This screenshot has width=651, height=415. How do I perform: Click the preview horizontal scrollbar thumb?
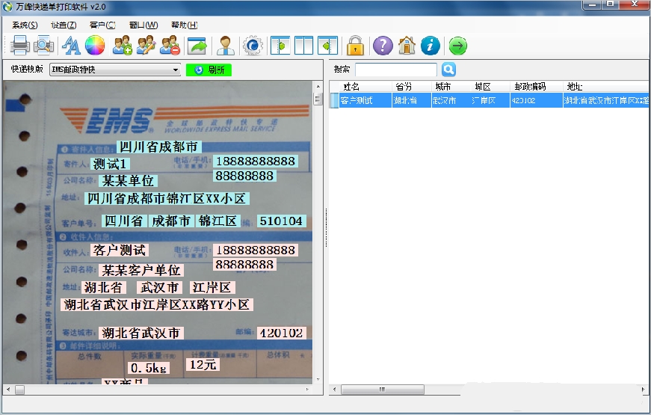point(19,390)
